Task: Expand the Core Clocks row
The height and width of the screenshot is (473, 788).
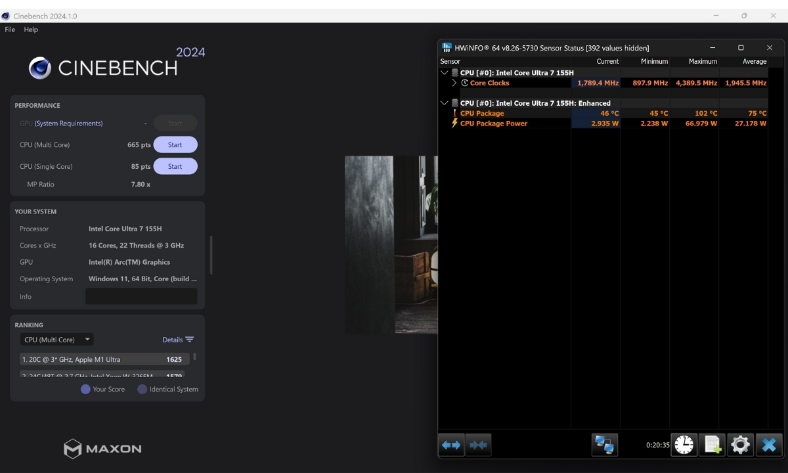Action: coord(454,83)
